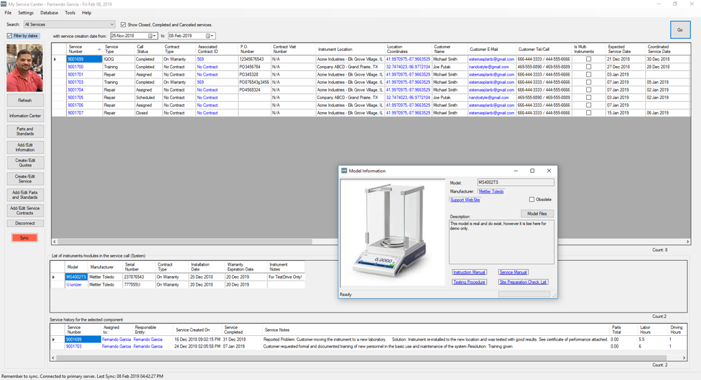Click Create/Edit Quotes button
The width and height of the screenshot is (701, 380).
coord(25,163)
